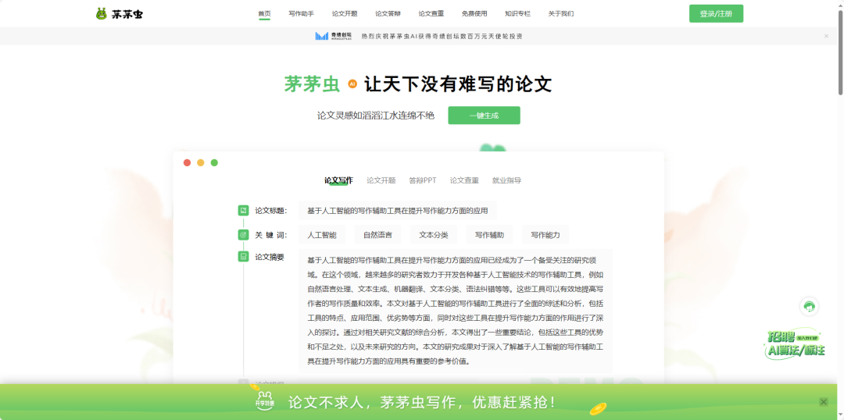Close the investment announcement bar
Screen dimensions: 844x420
pos(826,36)
